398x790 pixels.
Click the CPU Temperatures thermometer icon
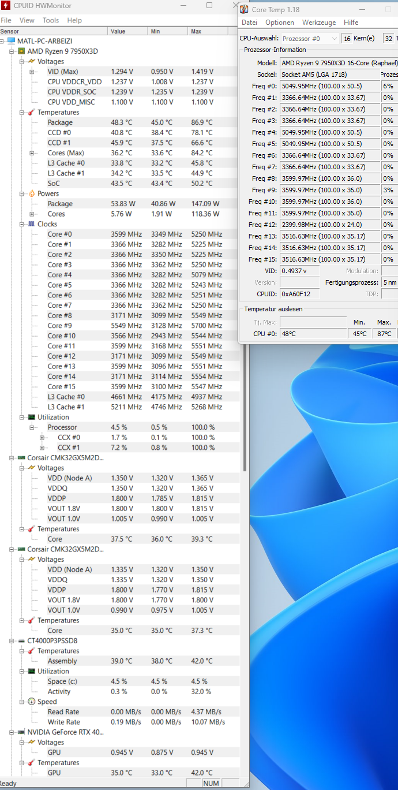[x=31, y=112]
